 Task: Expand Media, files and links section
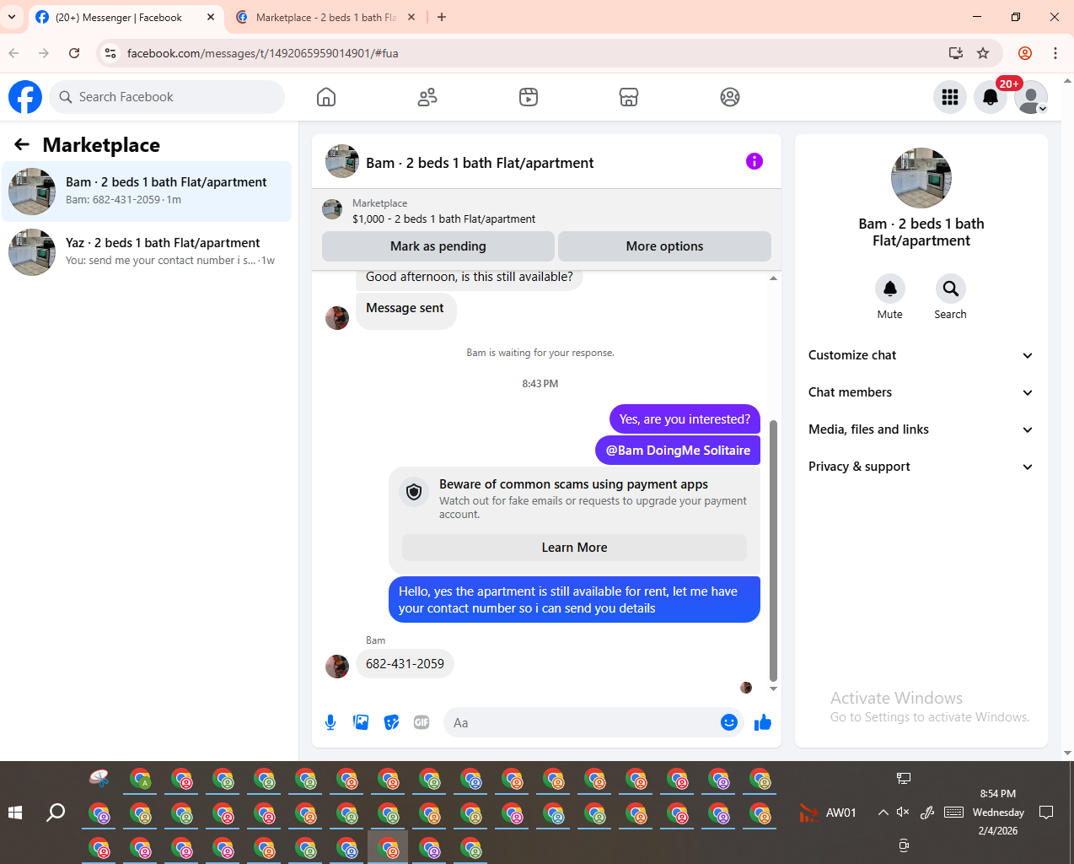[921, 429]
